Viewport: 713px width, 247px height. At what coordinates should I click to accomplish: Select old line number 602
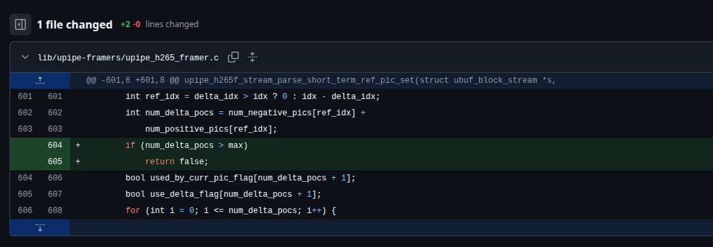pyautogui.click(x=25, y=113)
